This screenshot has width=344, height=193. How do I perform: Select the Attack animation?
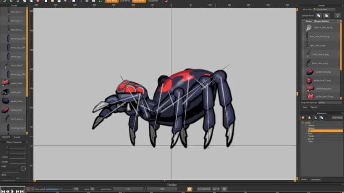[x=311, y=126]
